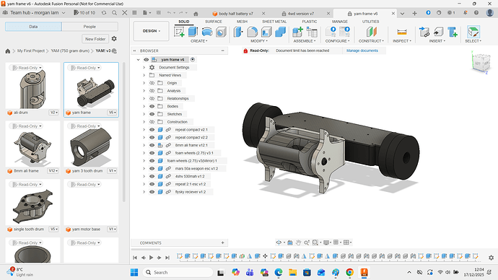Switch to body half battery v7 tab

click(x=236, y=14)
